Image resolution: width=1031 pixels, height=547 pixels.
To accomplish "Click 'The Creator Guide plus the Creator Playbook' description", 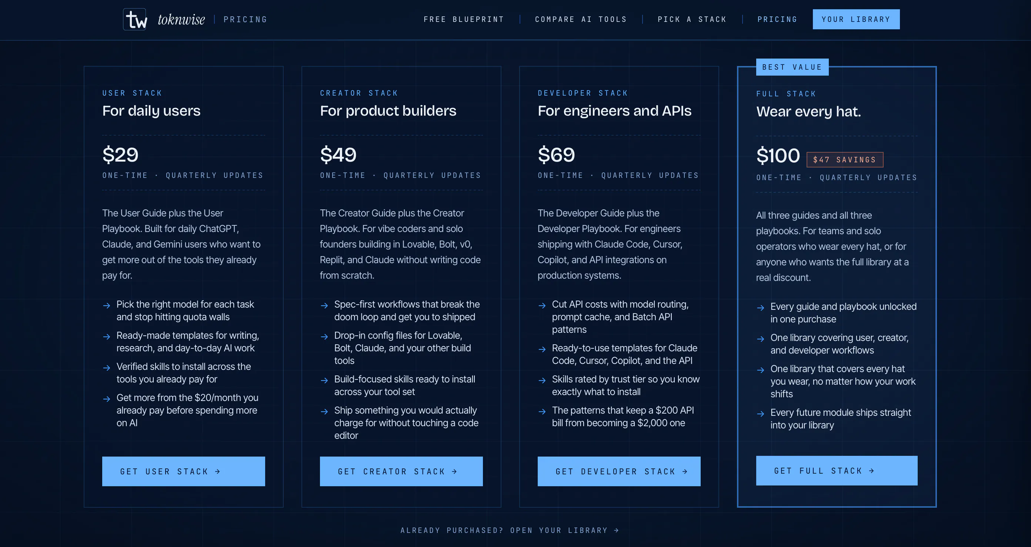I will pos(400,244).
